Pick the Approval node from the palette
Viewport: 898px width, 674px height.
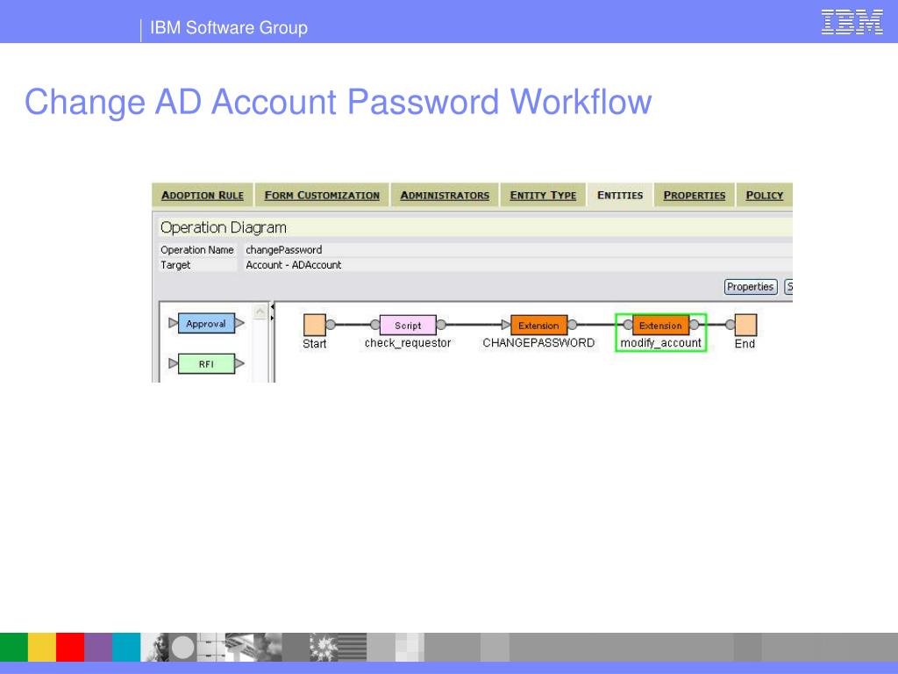coord(206,323)
